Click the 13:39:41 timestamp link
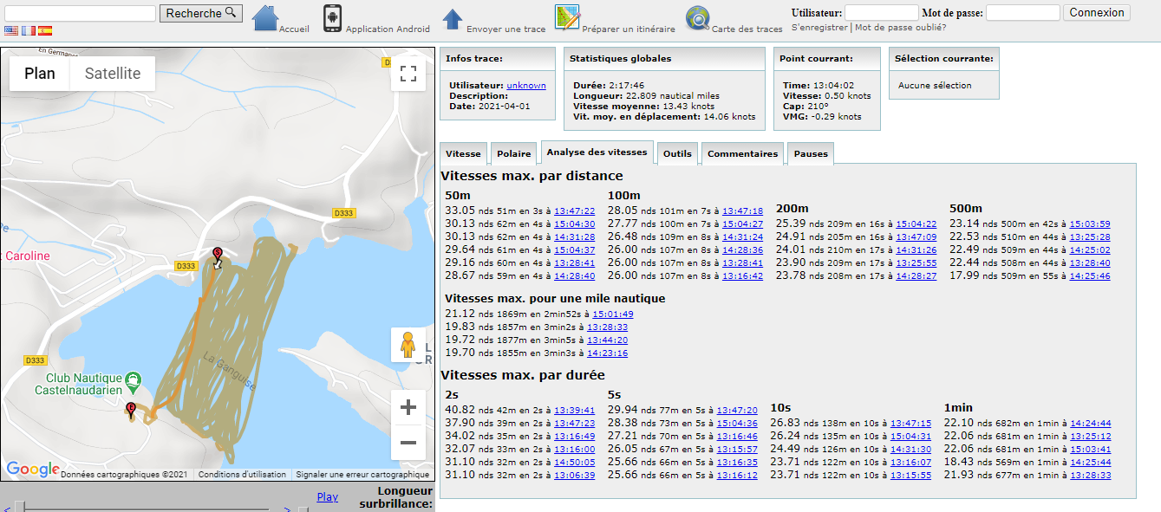 (575, 411)
